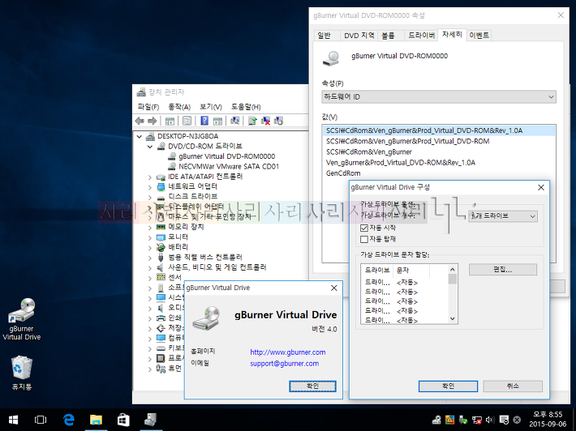This screenshot has height=431, width=576.
Task: Click the volume speaker tray icon
Action: 490,420
